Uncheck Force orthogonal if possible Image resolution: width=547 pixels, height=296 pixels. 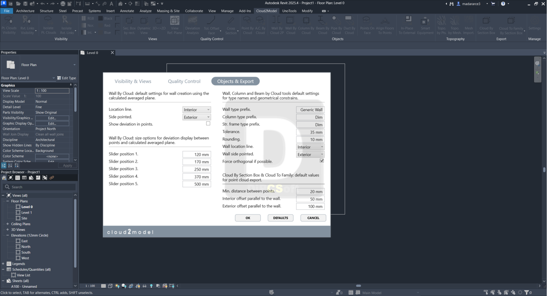tap(322, 161)
